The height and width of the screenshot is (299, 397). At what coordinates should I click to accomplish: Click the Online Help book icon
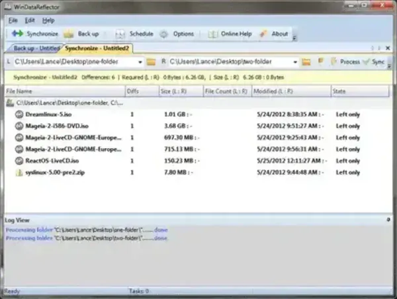point(212,34)
